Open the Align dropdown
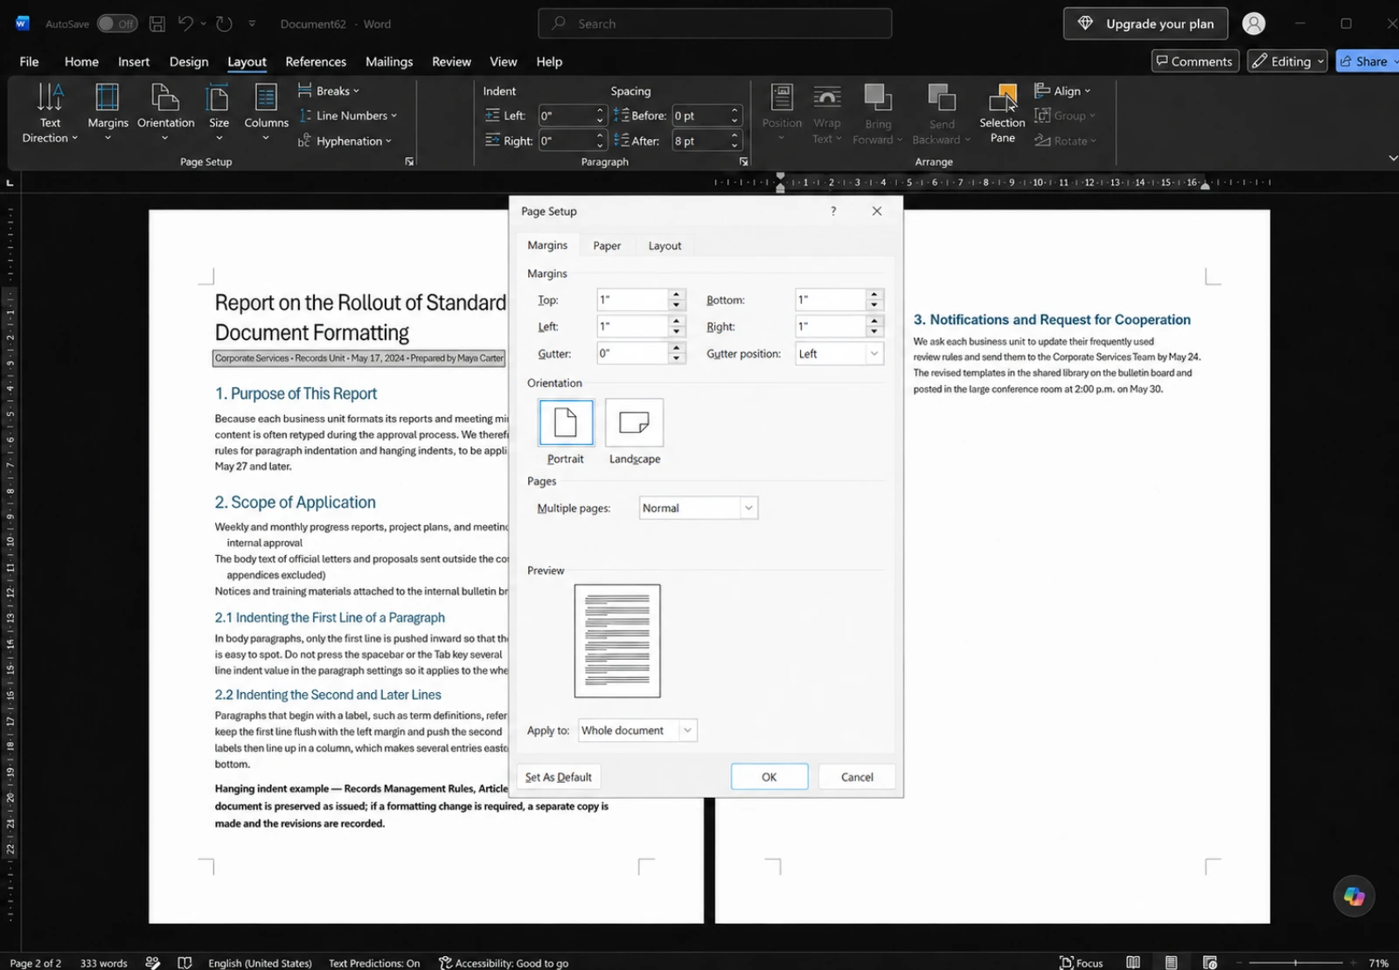The width and height of the screenshot is (1399, 970). [x=1062, y=91]
